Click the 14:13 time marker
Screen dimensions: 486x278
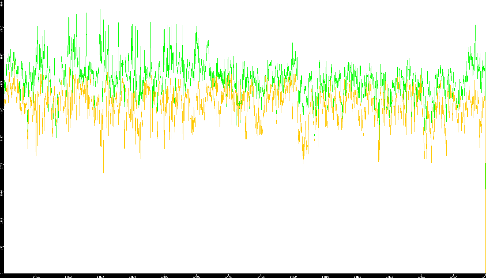(x=421, y=277)
